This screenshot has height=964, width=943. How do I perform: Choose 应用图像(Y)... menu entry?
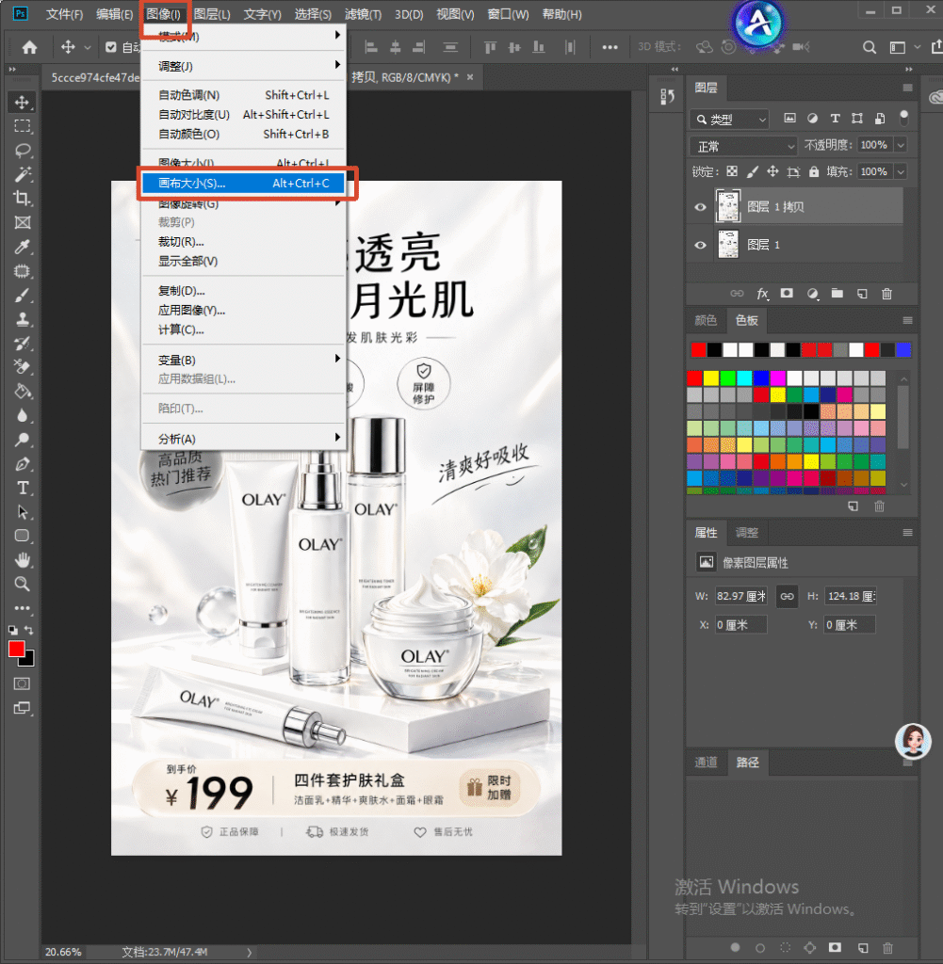click(x=242, y=310)
